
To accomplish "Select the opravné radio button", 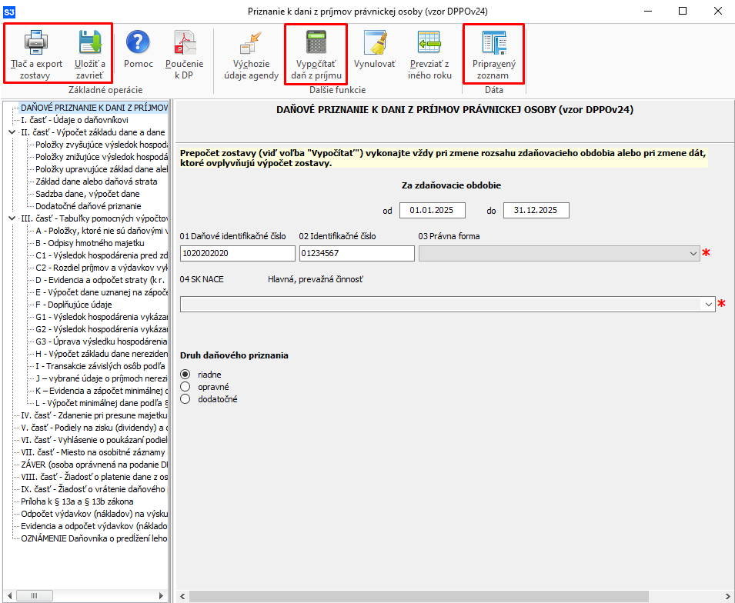I will point(185,387).
